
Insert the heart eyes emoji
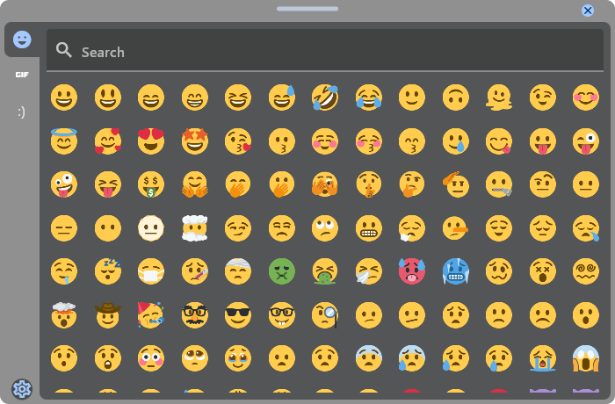[x=151, y=141]
